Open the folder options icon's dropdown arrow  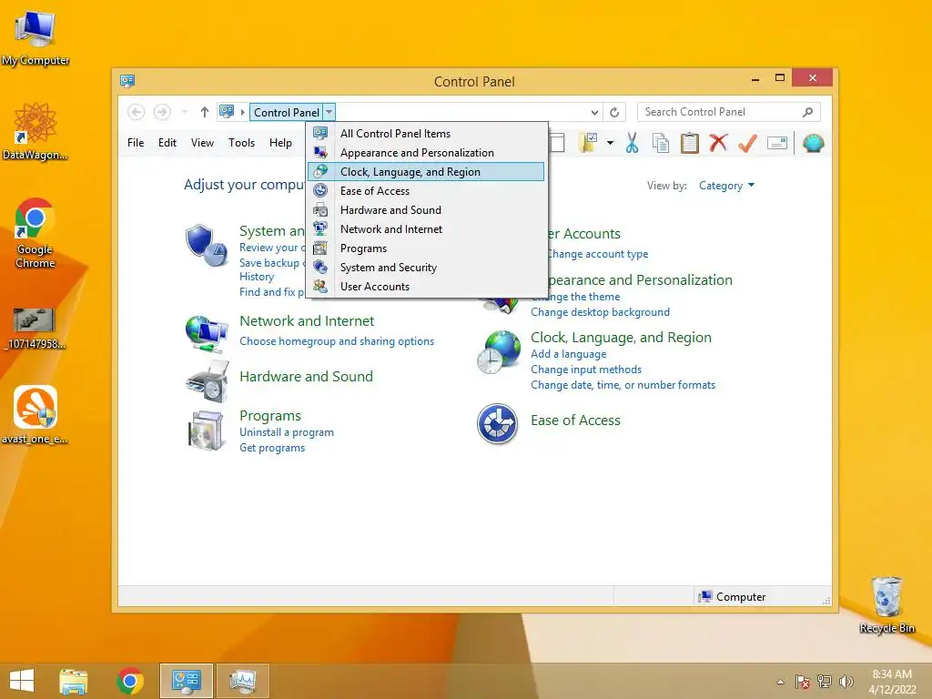pos(610,143)
